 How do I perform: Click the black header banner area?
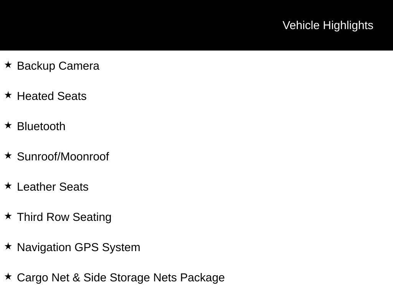coord(196,25)
